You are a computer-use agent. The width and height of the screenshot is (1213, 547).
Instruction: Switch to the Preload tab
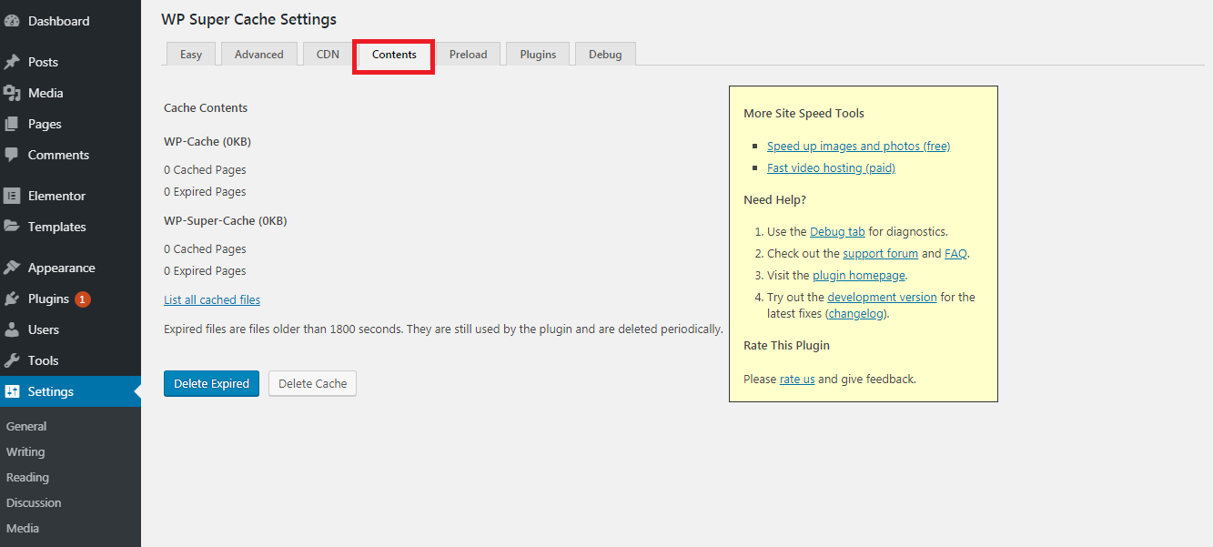pyautogui.click(x=469, y=54)
